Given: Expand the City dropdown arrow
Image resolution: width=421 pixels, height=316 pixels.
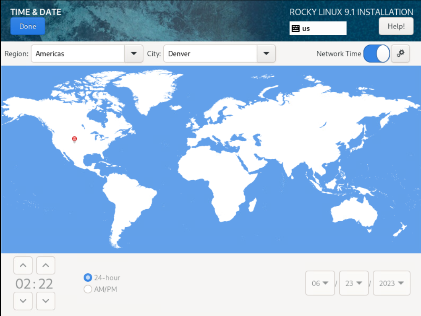Looking at the screenshot, I should click(266, 54).
